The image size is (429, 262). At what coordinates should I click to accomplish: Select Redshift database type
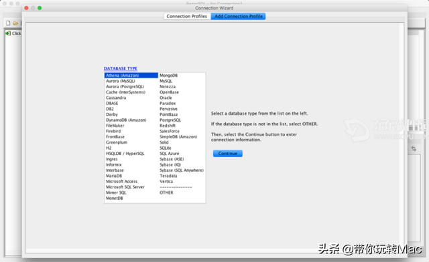[168, 126]
